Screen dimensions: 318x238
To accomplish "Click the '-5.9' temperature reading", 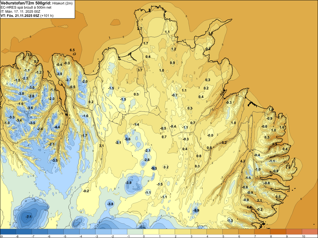I will [x=196, y=210].
